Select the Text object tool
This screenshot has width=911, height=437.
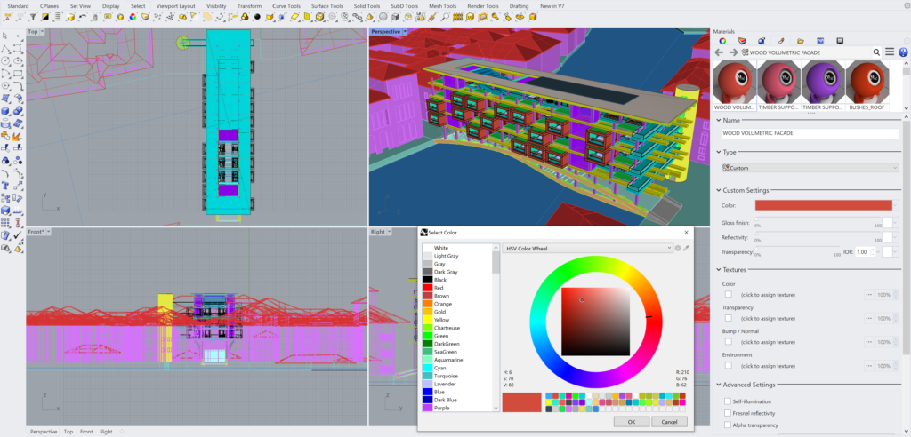click(5, 186)
